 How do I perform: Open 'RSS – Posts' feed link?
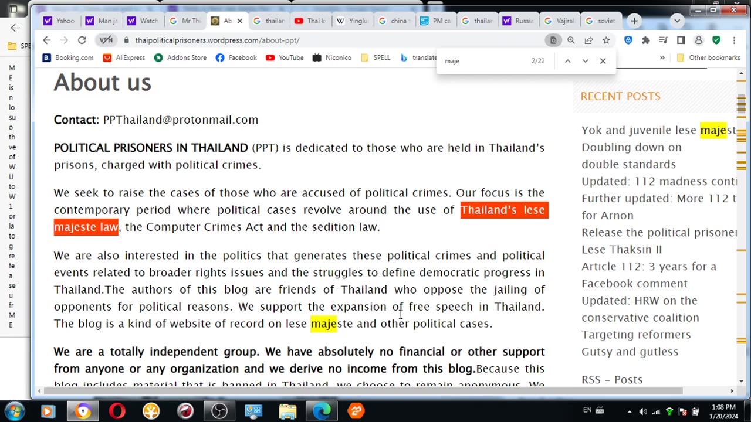coord(612,380)
